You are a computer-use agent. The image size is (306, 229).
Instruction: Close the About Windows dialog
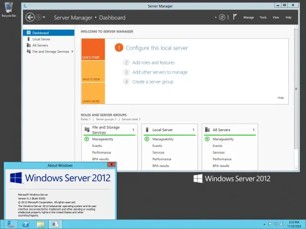tap(111, 164)
